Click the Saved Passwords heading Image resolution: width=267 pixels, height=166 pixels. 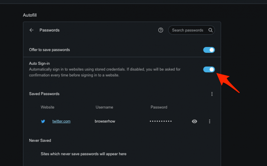pos(44,94)
